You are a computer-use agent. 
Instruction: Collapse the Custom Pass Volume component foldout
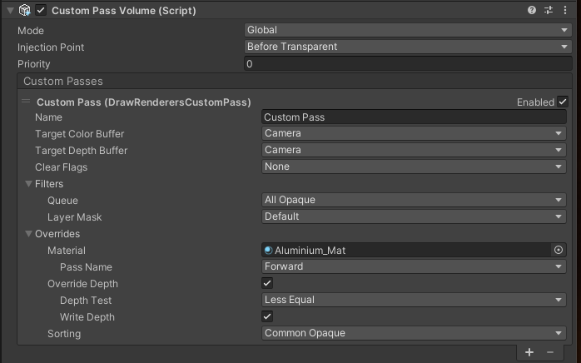[x=9, y=11]
